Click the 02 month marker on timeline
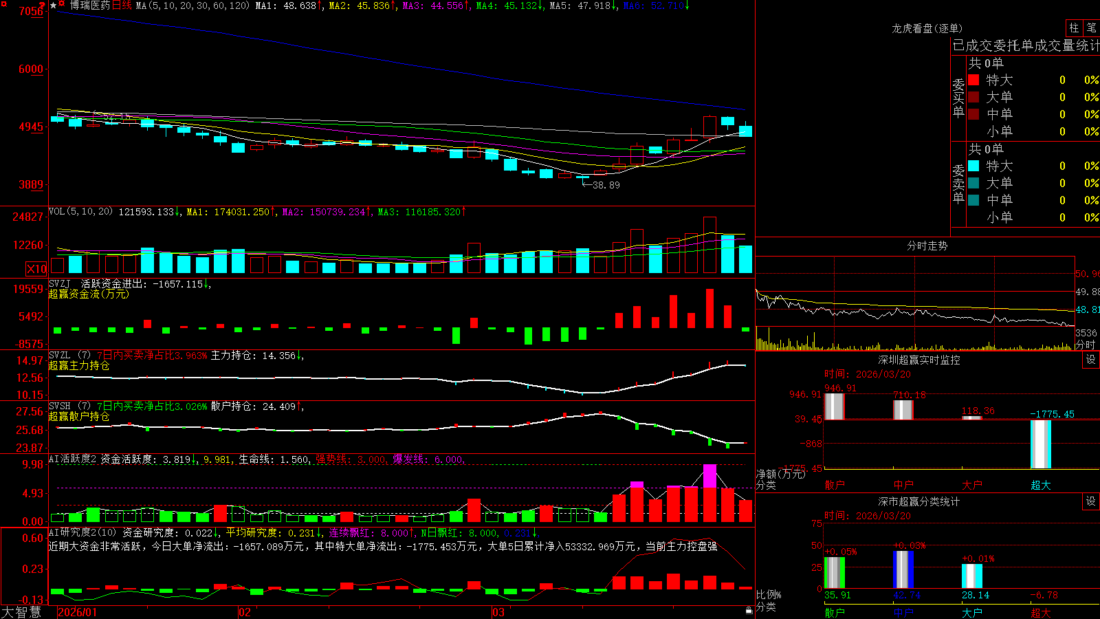The height and width of the screenshot is (619, 1100). coord(245,612)
